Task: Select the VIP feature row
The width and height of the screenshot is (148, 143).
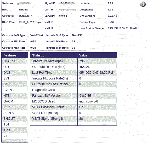Action: point(15,136)
